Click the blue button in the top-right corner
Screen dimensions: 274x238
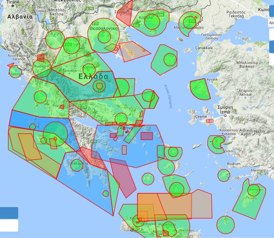[x=271, y=15]
